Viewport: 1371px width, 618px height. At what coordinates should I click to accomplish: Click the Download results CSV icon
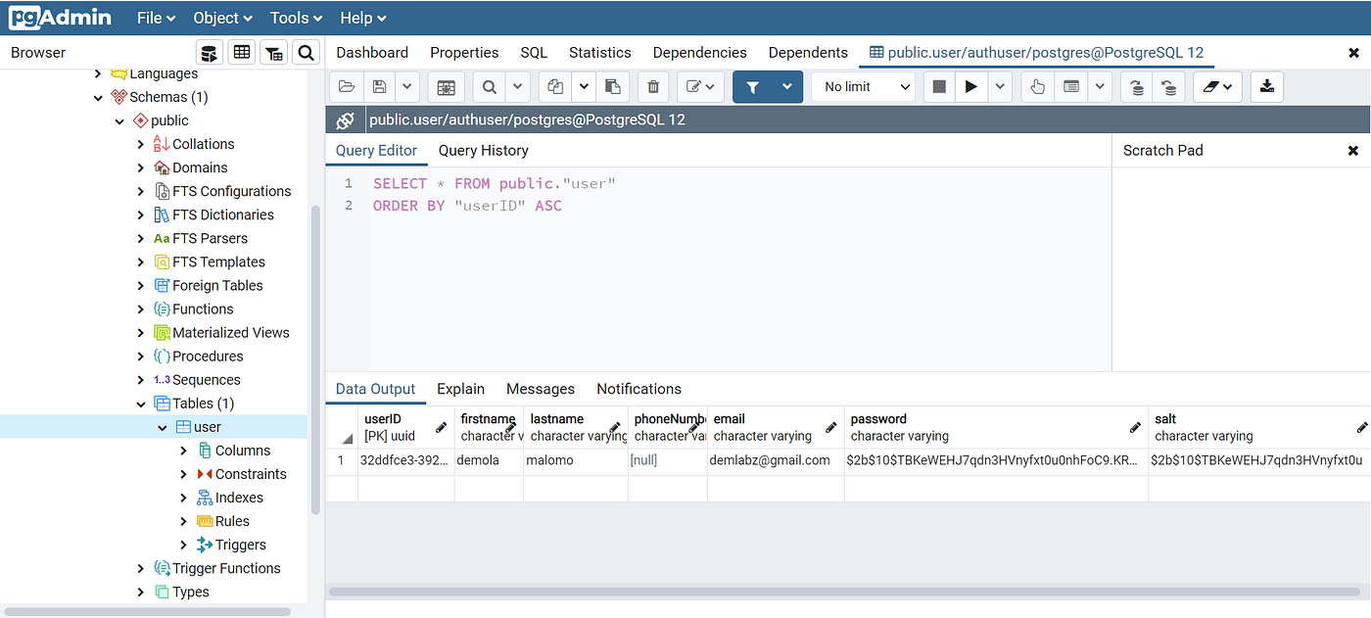(x=1266, y=86)
